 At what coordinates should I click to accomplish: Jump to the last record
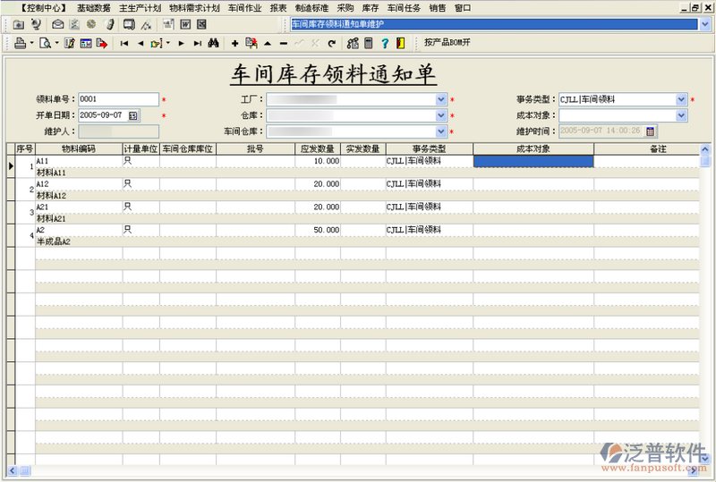coord(196,42)
